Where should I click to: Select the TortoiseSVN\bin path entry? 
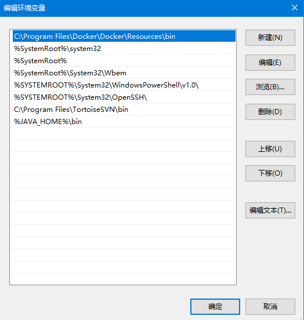click(124, 110)
